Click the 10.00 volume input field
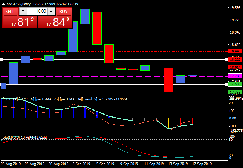 [37, 12]
